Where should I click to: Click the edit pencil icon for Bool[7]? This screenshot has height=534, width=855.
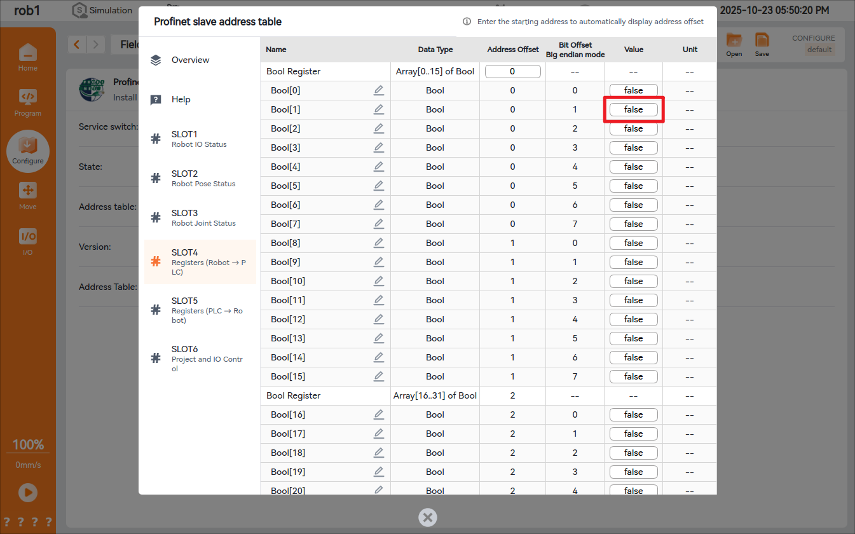coord(379,224)
